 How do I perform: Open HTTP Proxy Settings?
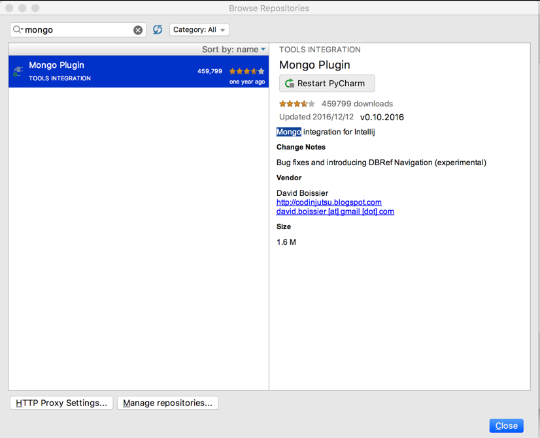click(x=61, y=403)
